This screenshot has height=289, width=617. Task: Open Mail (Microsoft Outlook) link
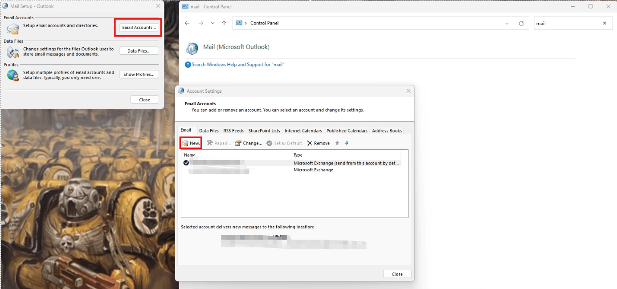point(236,47)
